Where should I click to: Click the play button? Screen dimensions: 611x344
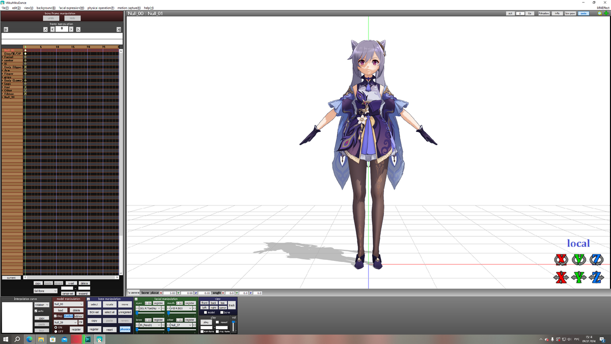click(x=206, y=322)
